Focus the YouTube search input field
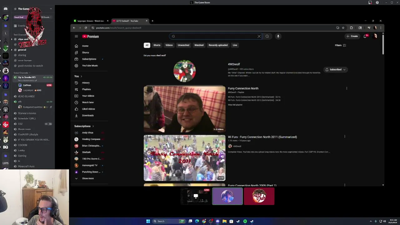This screenshot has width=400, height=225. [x=216, y=36]
